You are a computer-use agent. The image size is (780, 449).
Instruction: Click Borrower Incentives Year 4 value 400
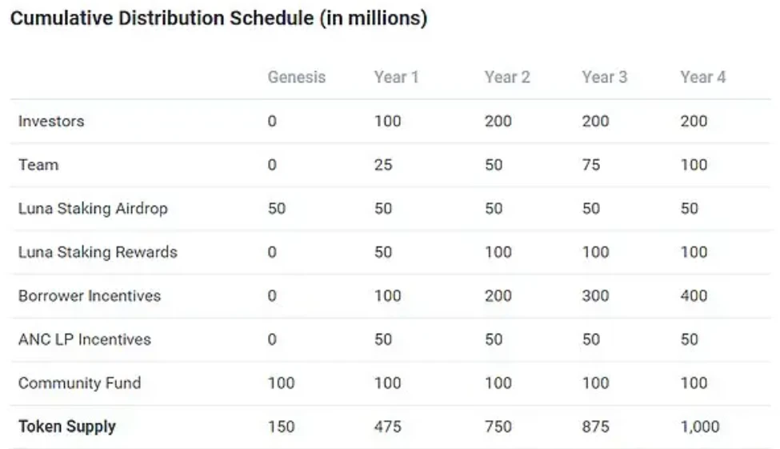(694, 296)
